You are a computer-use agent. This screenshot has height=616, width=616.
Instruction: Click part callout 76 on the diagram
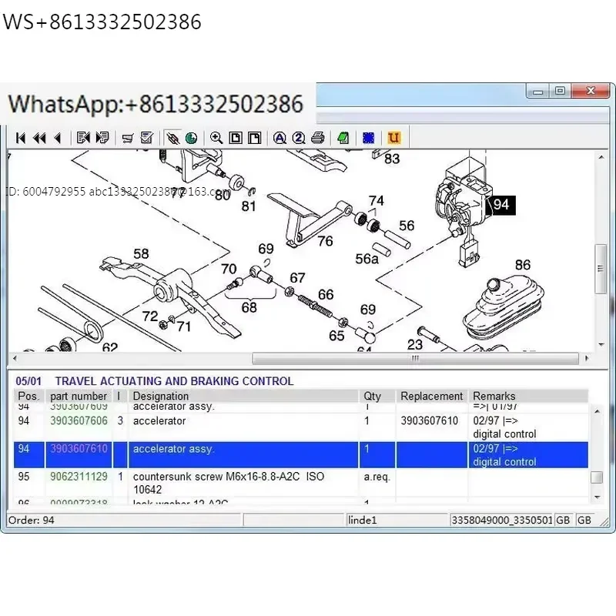(325, 241)
